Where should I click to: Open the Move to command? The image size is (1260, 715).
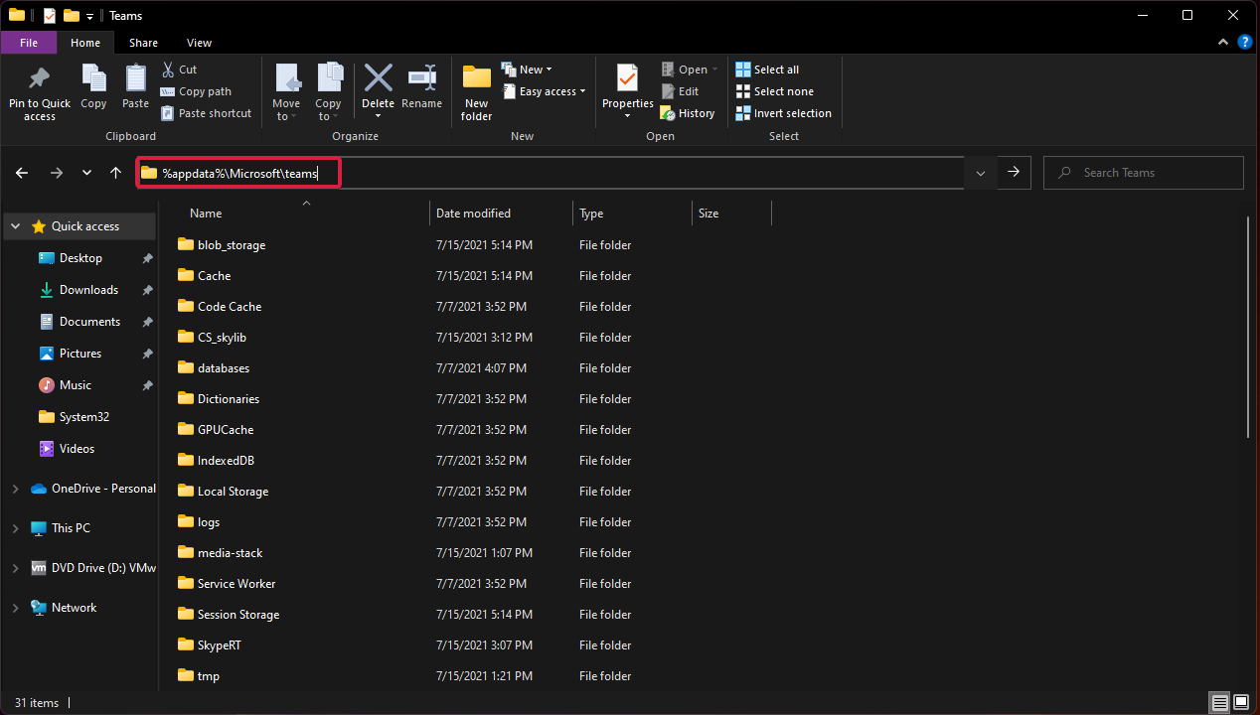(x=286, y=91)
